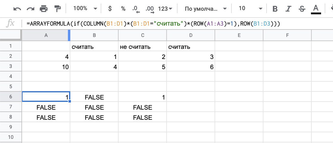The image size is (333, 143).
Task: Click cell B8 showing FALSE
Action: pos(94,117)
